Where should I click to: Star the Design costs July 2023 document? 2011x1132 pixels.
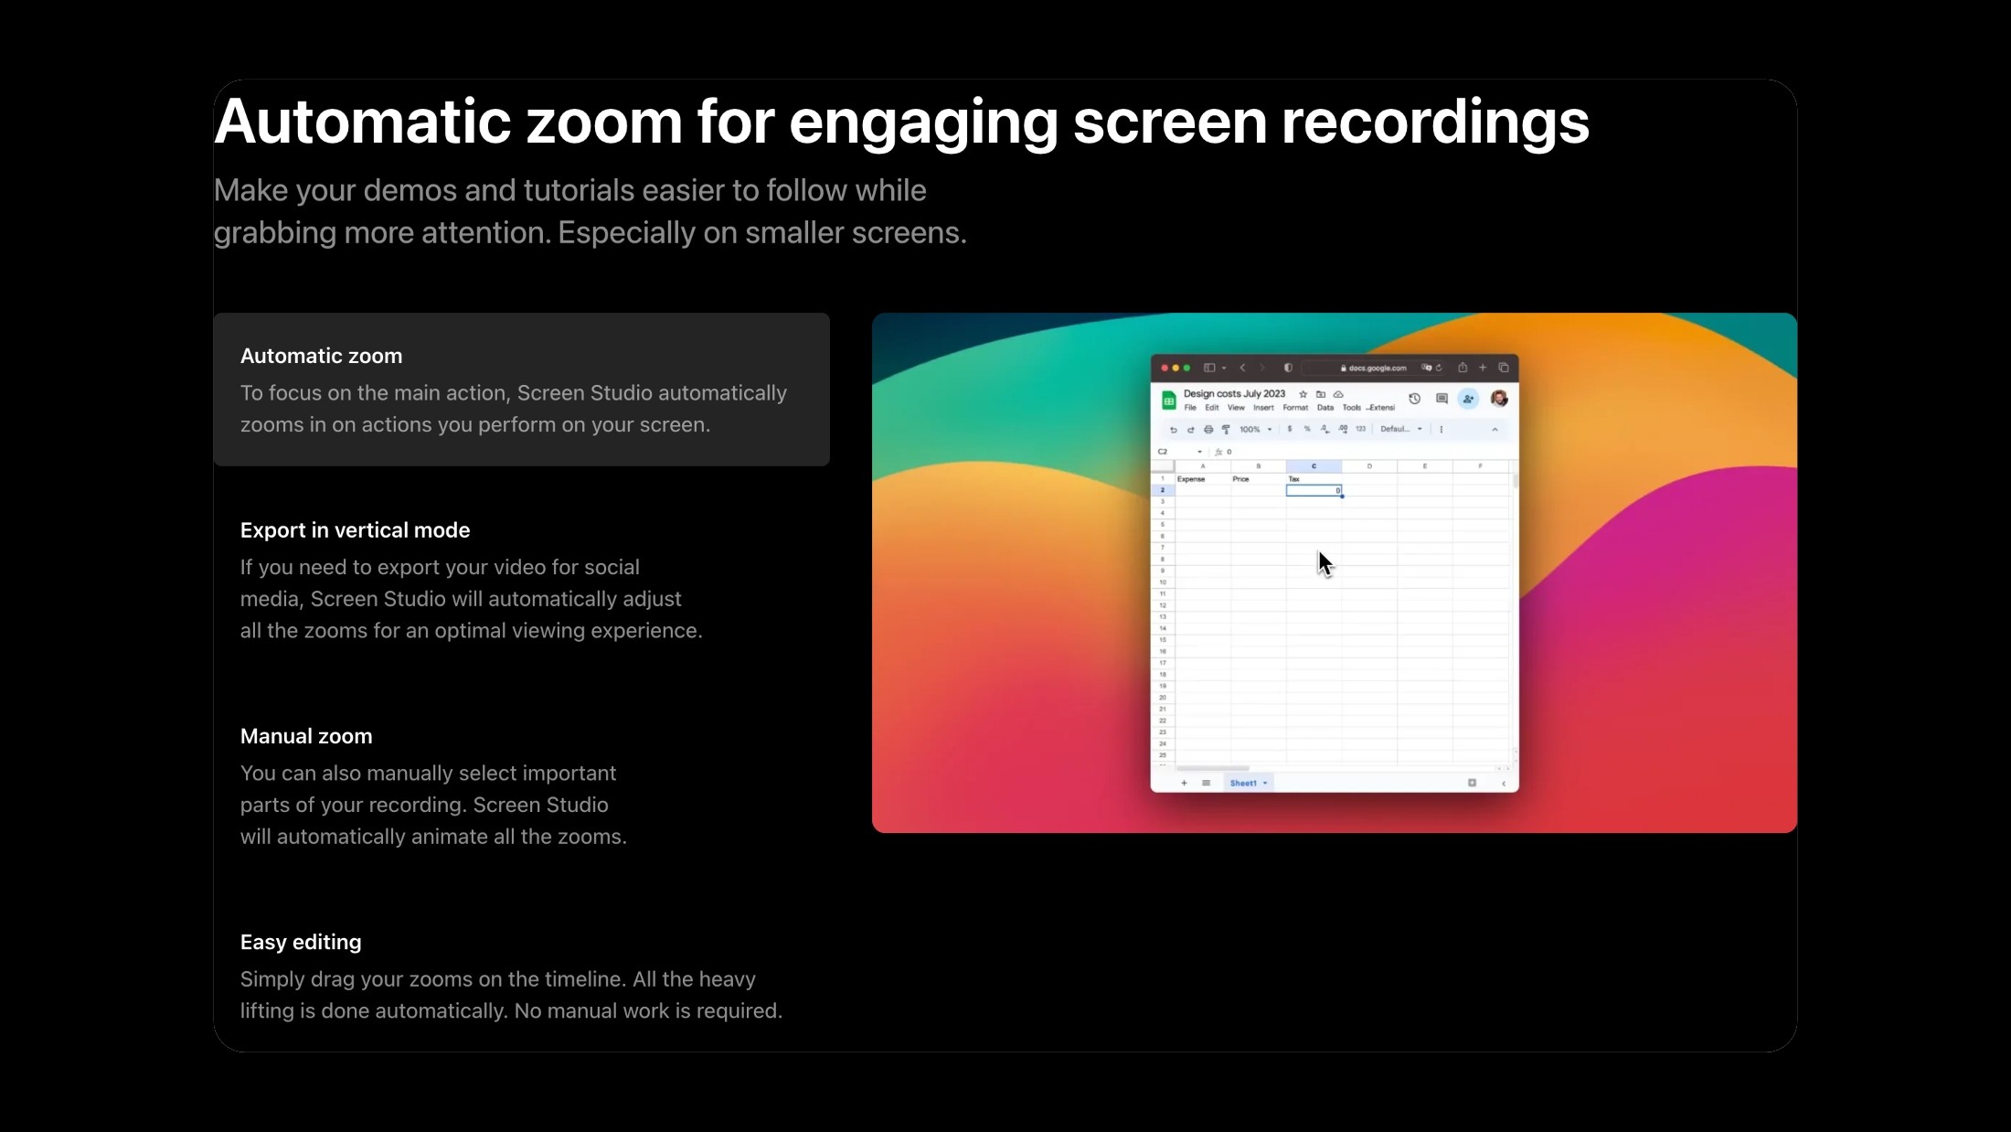(1303, 394)
